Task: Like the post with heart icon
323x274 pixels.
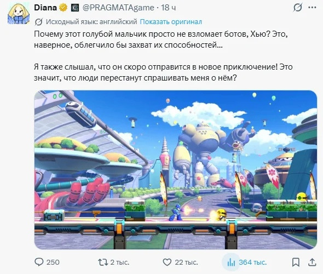Action: coord(167,262)
